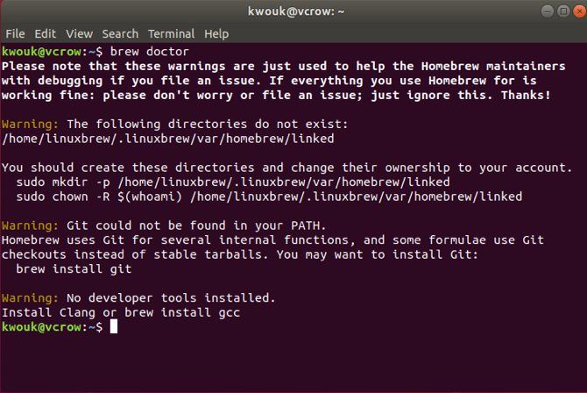Viewport: 587px width, 393px height.
Task: Click the "sudo mkdir -p" command line
Action: pyautogui.click(x=233, y=182)
